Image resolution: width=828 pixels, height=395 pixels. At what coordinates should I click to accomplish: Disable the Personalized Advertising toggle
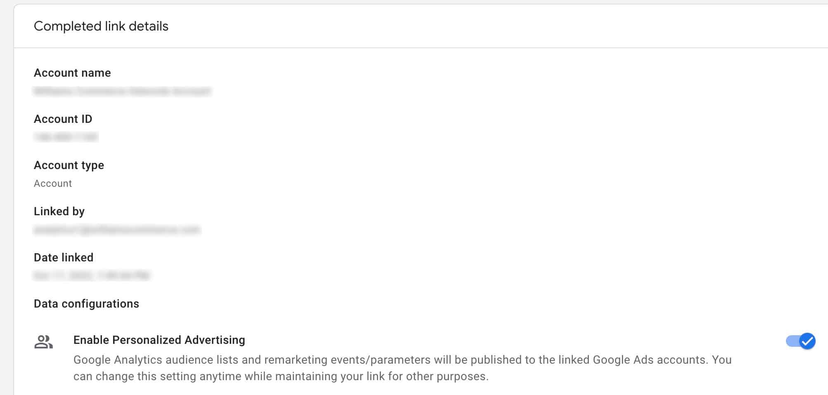click(800, 341)
